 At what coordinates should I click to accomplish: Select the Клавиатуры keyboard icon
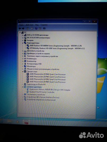25,59
